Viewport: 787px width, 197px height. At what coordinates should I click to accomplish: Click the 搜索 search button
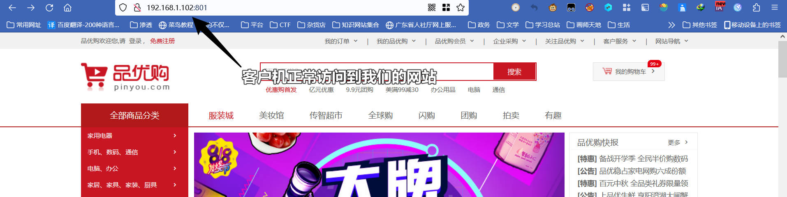[x=514, y=72]
